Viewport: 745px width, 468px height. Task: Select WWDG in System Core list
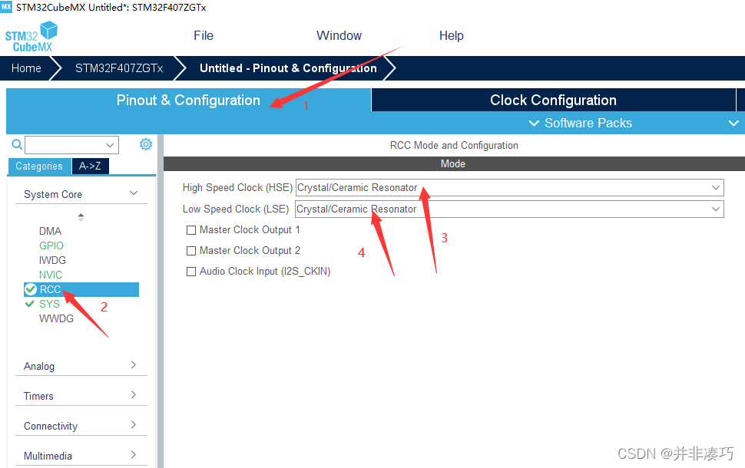point(56,318)
